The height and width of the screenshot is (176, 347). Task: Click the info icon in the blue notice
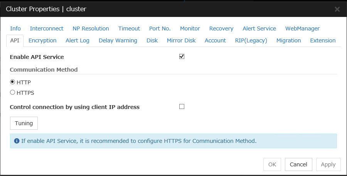pos(17,141)
